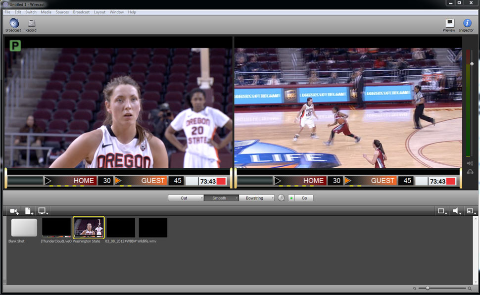The width and height of the screenshot is (480, 295).
Task: Open the Preview panel icon
Action: pos(449,24)
